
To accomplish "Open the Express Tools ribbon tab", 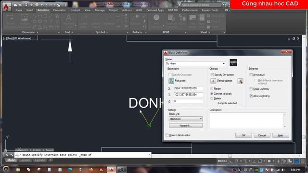I will tap(210, 10).
